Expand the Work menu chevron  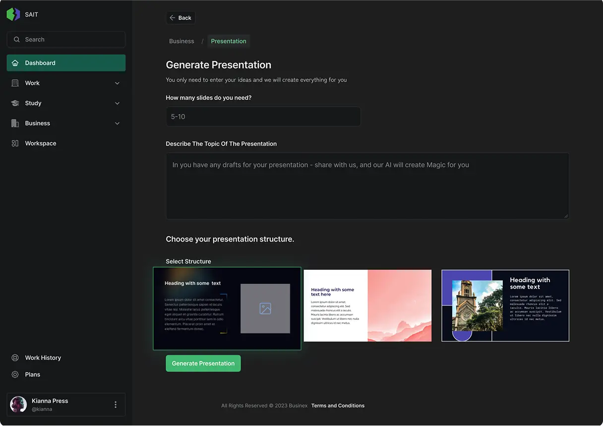click(x=118, y=83)
